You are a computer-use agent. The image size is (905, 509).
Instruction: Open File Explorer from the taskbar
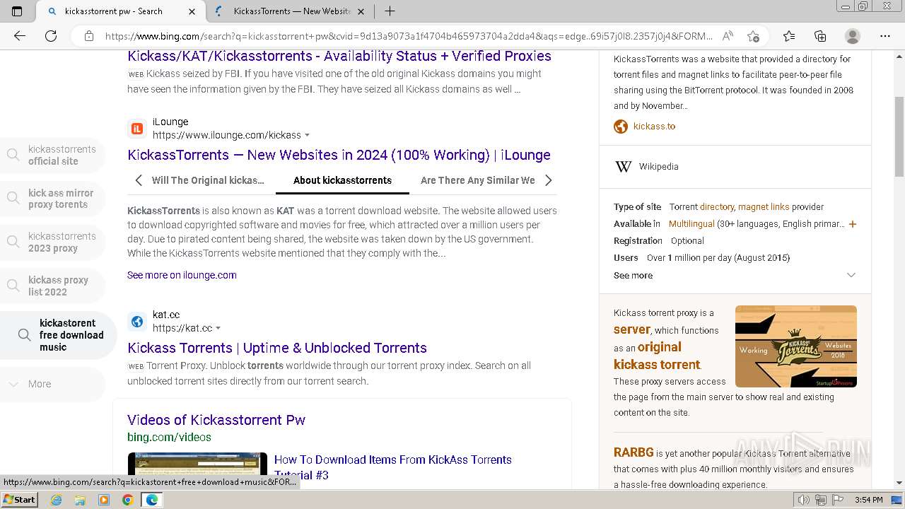pos(80,500)
